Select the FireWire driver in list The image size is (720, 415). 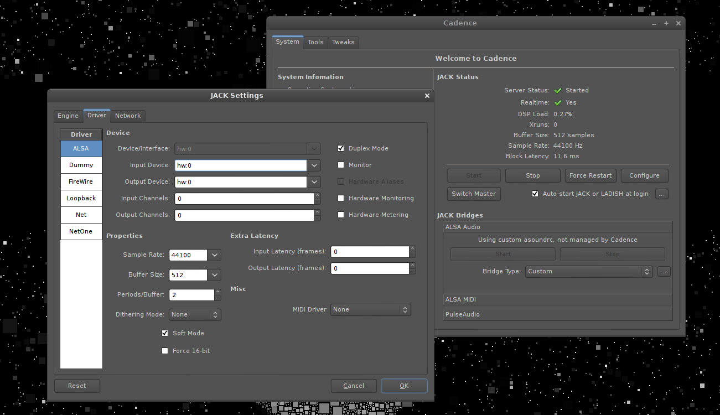pos(81,181)
